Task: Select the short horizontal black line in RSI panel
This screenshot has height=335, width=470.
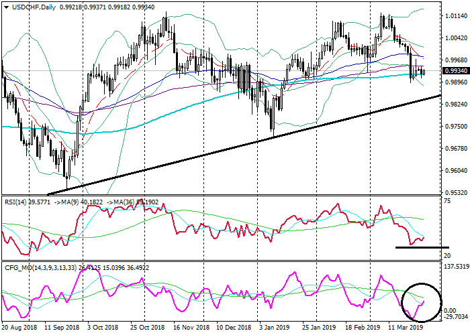Action: click(422, 247)
